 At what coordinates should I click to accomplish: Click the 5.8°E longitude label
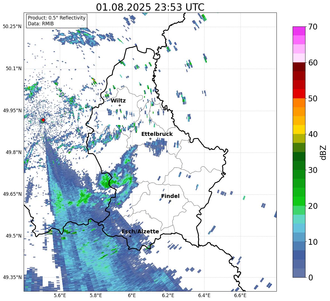point(96,295)
